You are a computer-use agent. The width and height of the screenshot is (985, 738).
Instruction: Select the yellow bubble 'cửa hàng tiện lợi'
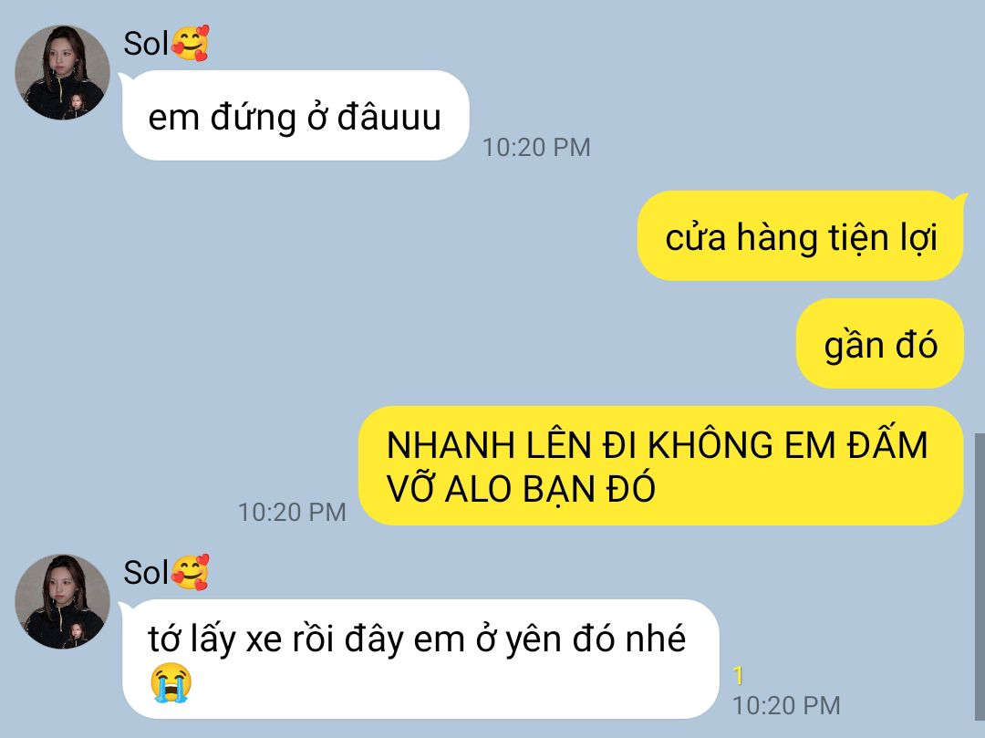tap(801, 236)
